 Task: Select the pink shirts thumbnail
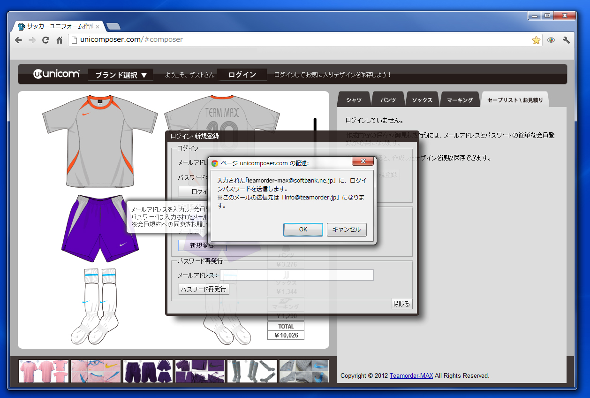[x=44, y=371]
